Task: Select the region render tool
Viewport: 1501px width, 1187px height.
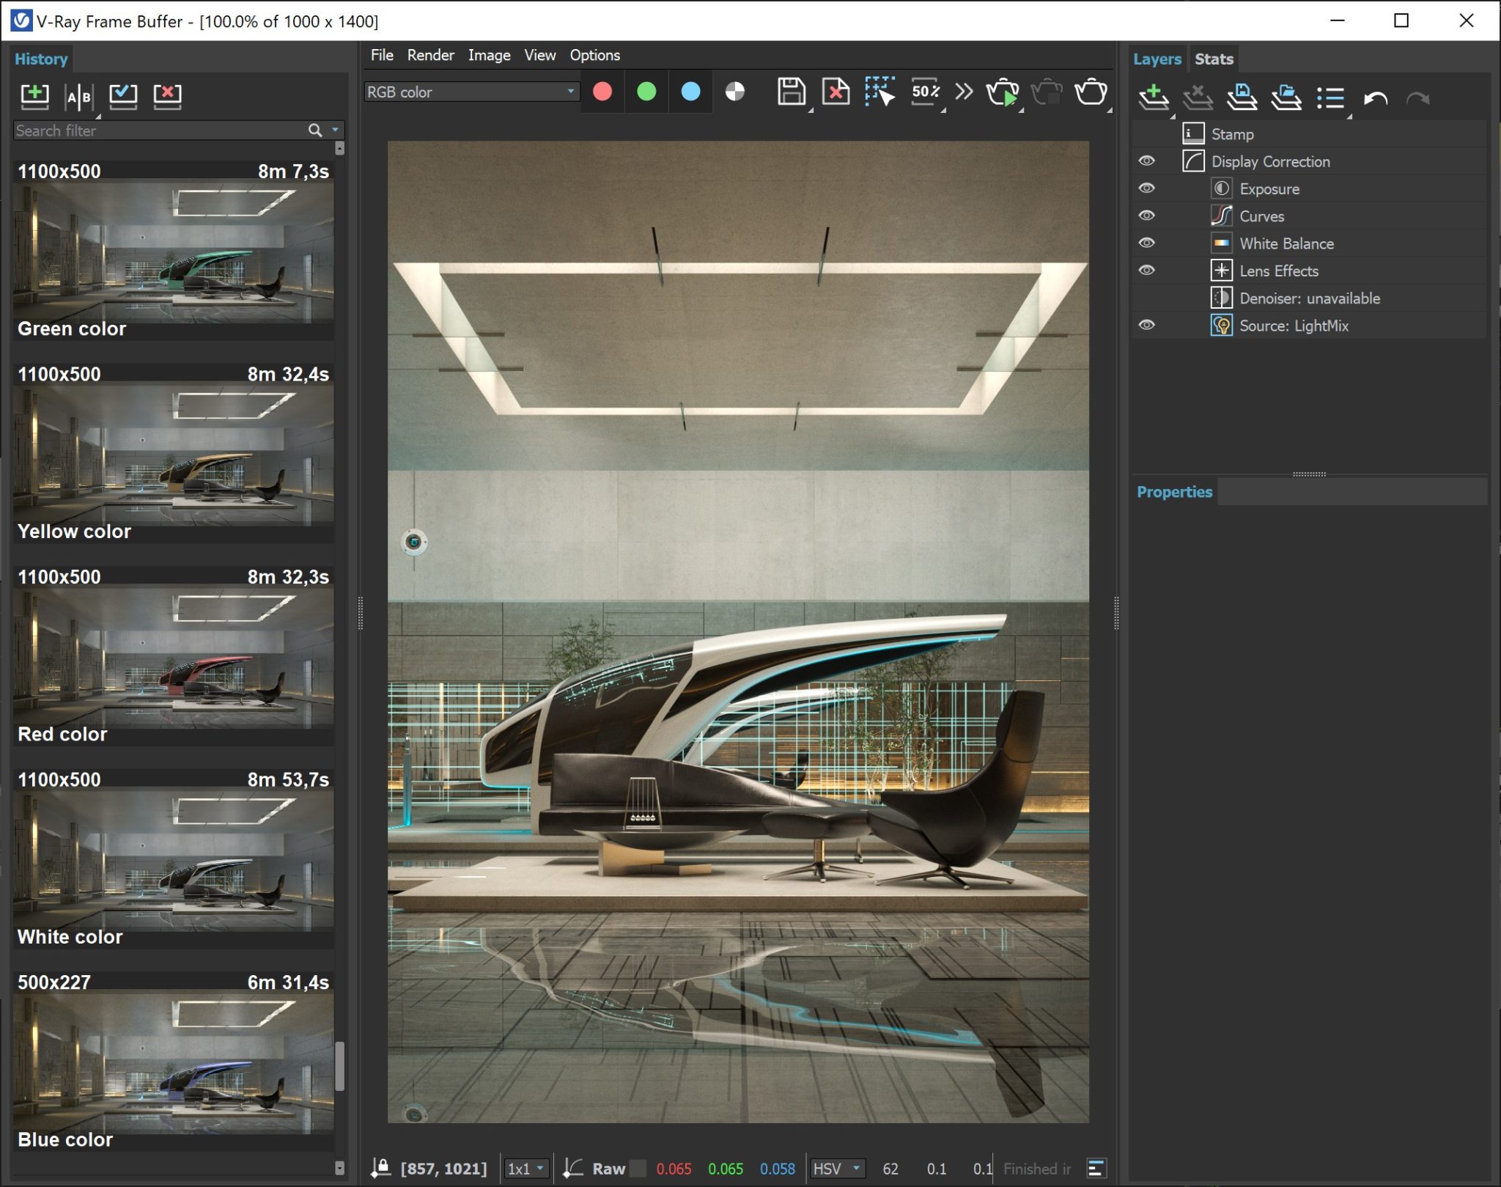Action: [879, 92]
